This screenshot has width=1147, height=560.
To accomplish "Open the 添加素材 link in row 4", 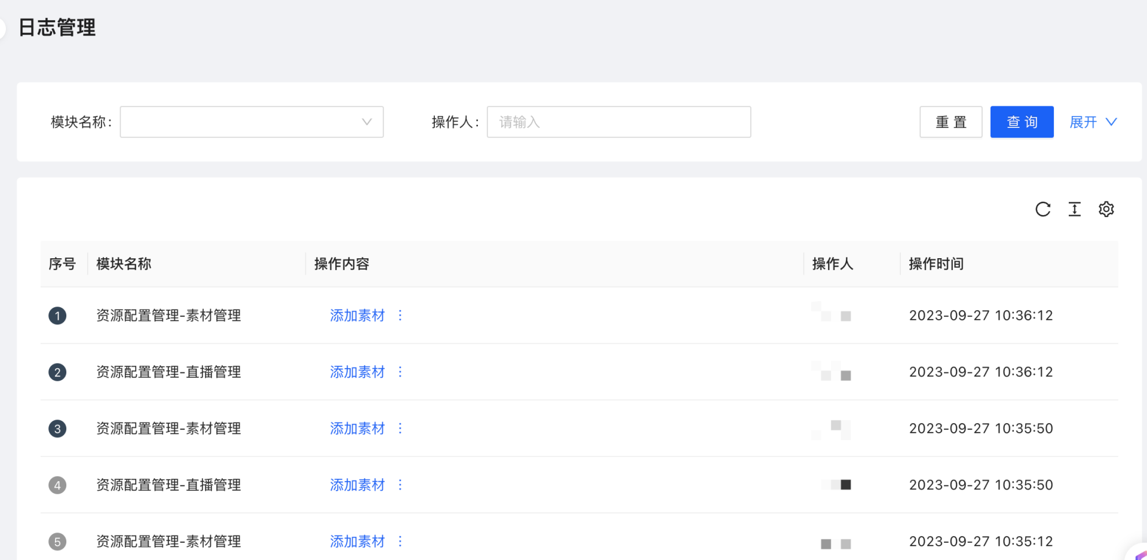I will 357,485.
